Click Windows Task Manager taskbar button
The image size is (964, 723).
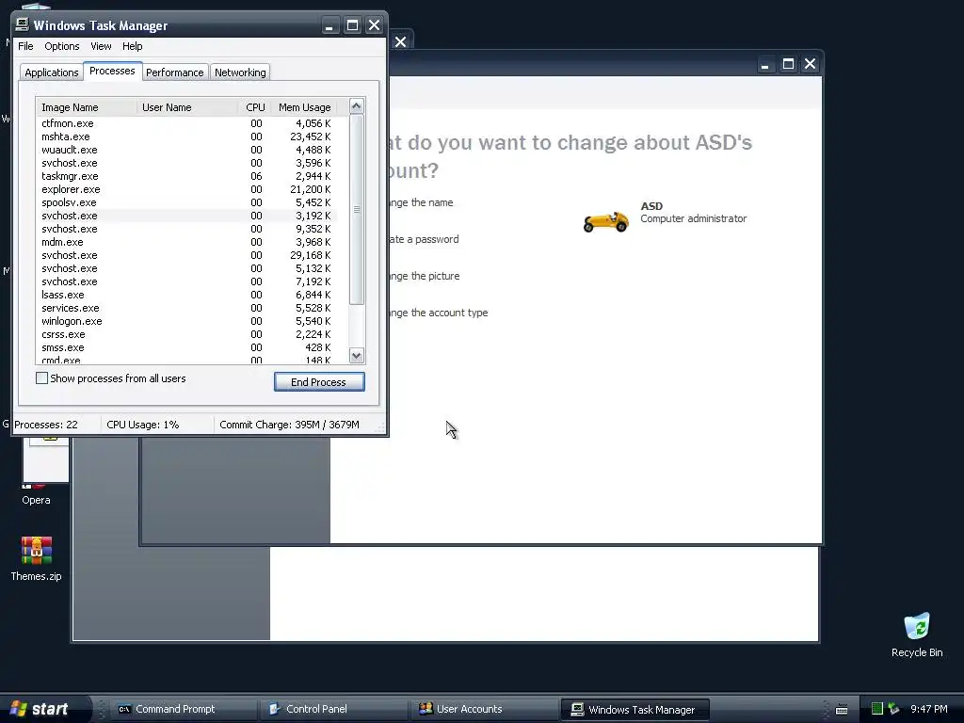click(x=635, y=710)
